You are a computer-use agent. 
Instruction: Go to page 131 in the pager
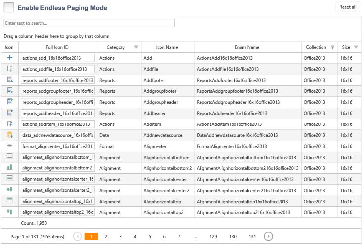[x=252, y=237]
